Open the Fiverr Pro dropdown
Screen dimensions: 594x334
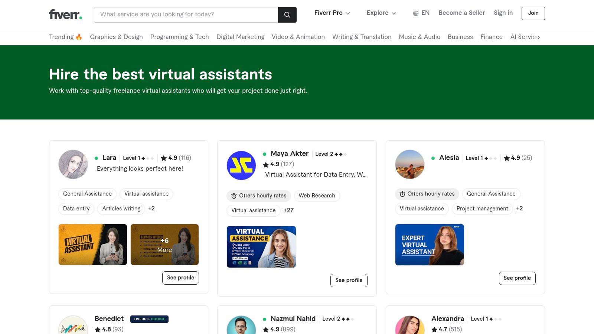[332, 13]
